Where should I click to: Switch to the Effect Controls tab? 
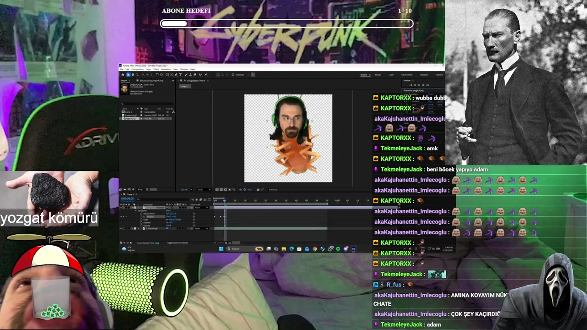[151, 81]
